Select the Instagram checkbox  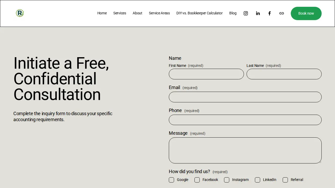tap(227, 180)
